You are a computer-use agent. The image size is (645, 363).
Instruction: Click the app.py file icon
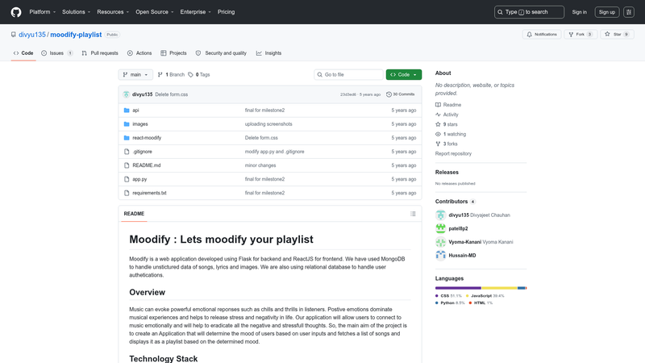click(127, 179)
